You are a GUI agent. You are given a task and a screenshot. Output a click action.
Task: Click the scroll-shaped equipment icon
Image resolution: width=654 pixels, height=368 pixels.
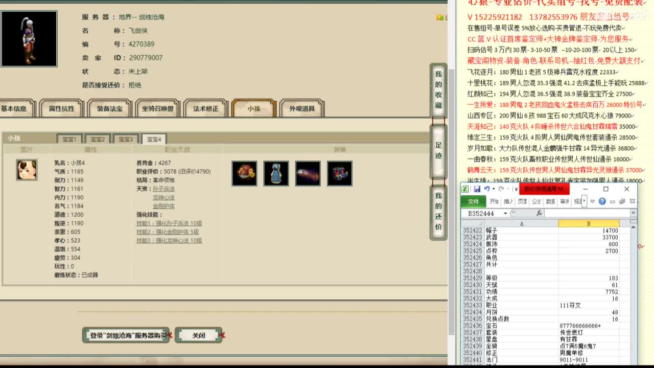coord(308,173)
